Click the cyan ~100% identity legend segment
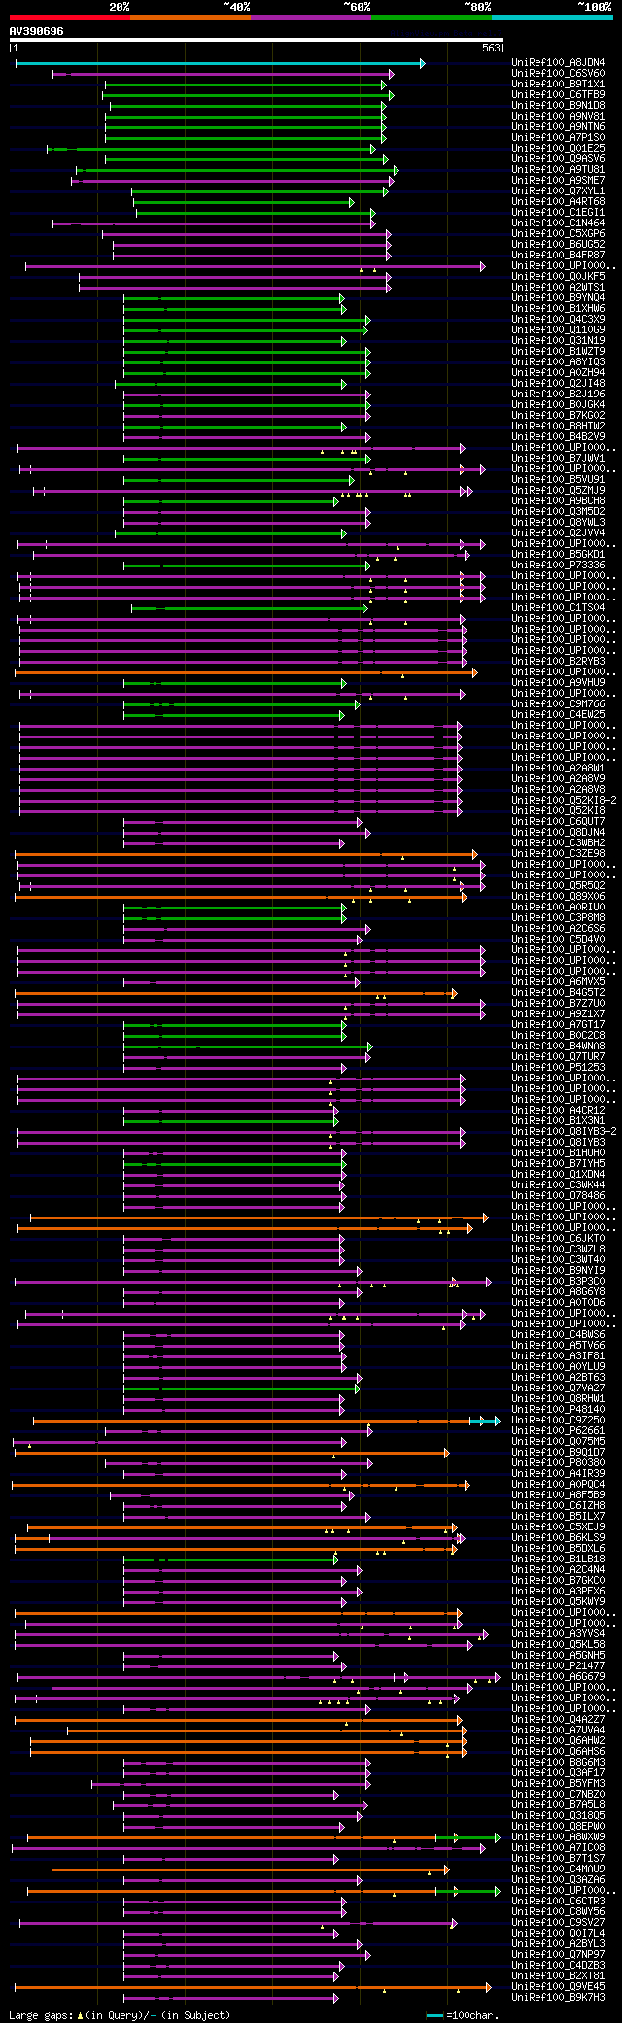This screenshot has height=2023, width=622. pos(552,17)
